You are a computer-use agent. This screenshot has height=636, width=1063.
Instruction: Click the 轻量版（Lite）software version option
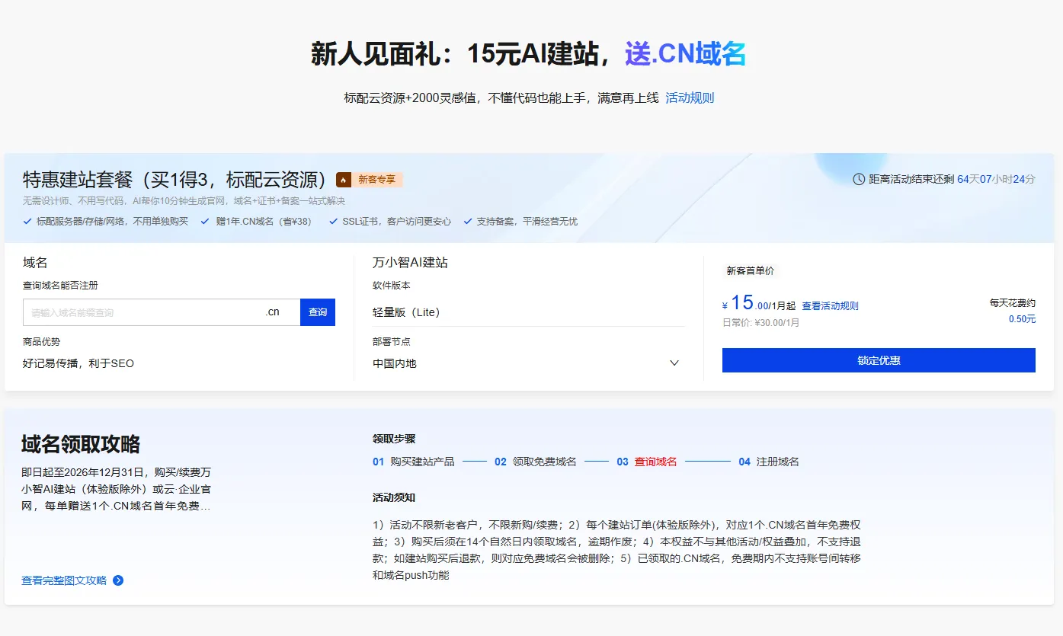[x=406, y=312]
